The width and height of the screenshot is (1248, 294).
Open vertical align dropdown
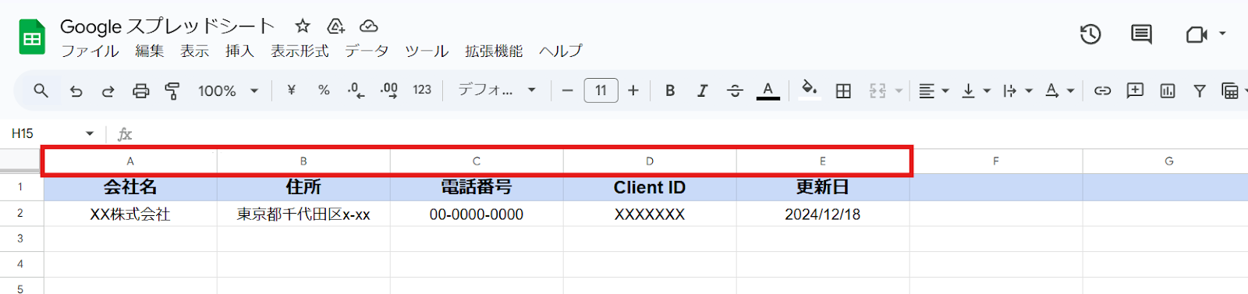pos(975,91)
